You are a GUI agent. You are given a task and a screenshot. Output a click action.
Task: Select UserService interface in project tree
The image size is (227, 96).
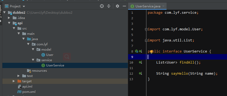click(55, 65)
